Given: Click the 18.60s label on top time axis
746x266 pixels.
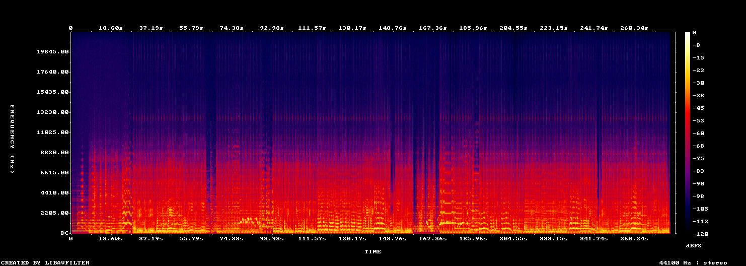Looking at the screenshot, I should [x=110, y=28].
